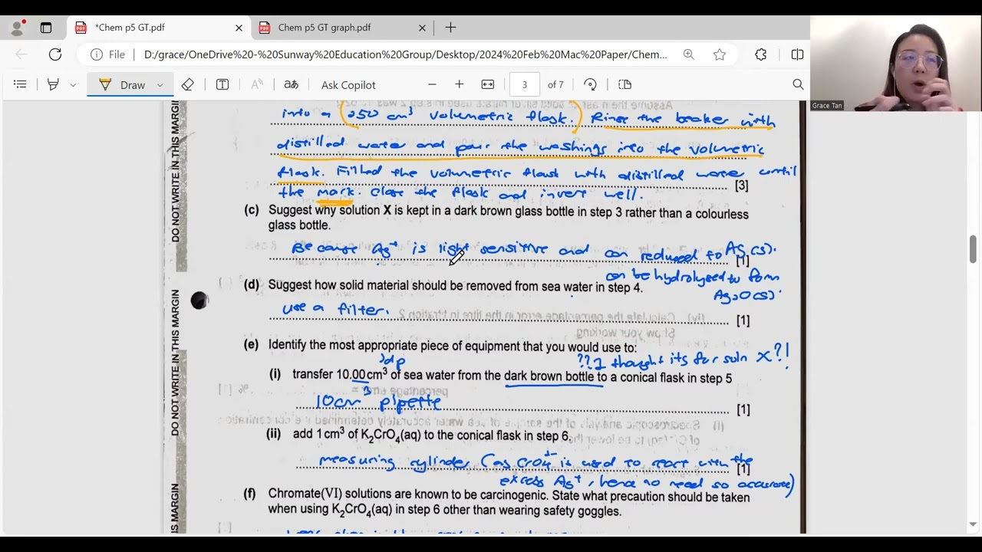Open the PDF Find search icon
Screen dimensions: 982x552
point(798,84)
